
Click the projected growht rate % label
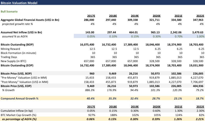17,24
